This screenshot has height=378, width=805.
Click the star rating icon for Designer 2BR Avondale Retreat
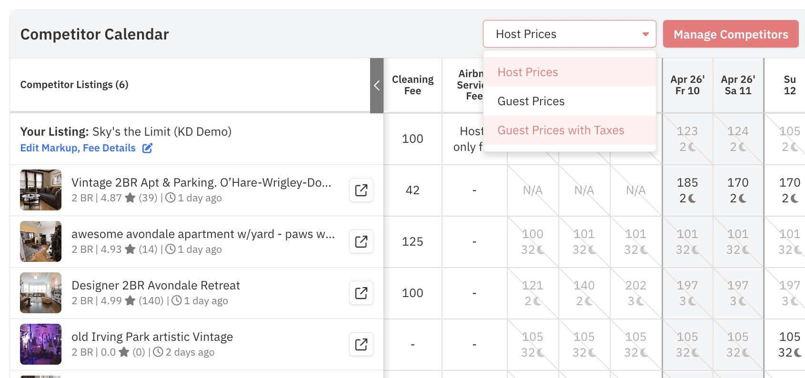tap(130, 300)
